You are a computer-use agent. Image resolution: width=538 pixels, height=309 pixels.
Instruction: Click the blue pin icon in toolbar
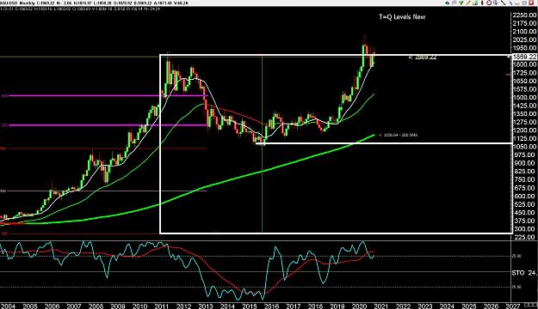point(511,3)
